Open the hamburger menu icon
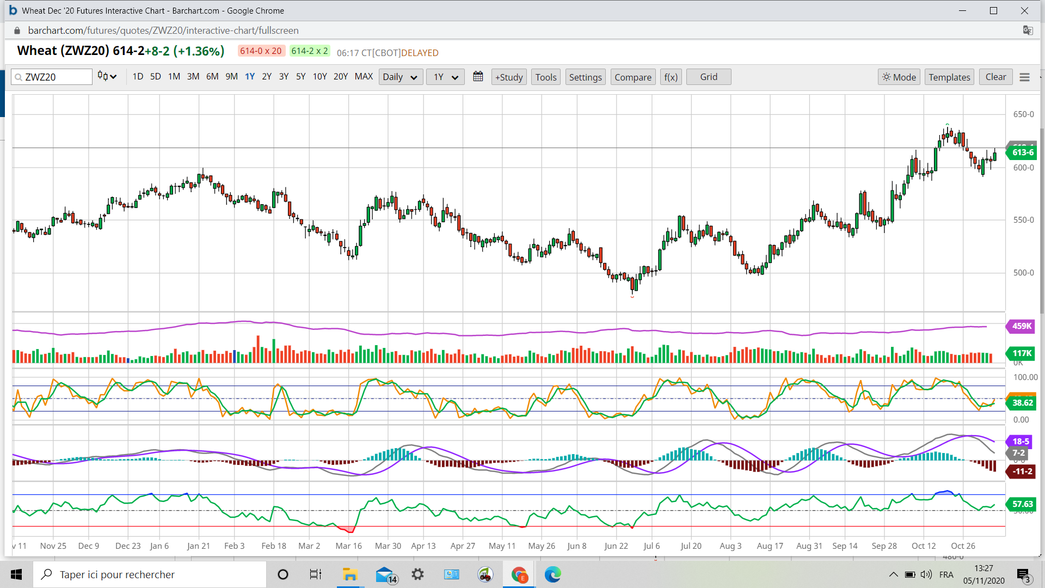The image size is (1045, 588). (x=1024, y=77)
